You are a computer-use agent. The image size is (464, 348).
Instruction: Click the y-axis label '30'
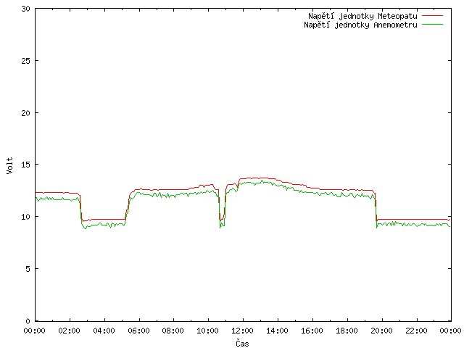point(26,9)
